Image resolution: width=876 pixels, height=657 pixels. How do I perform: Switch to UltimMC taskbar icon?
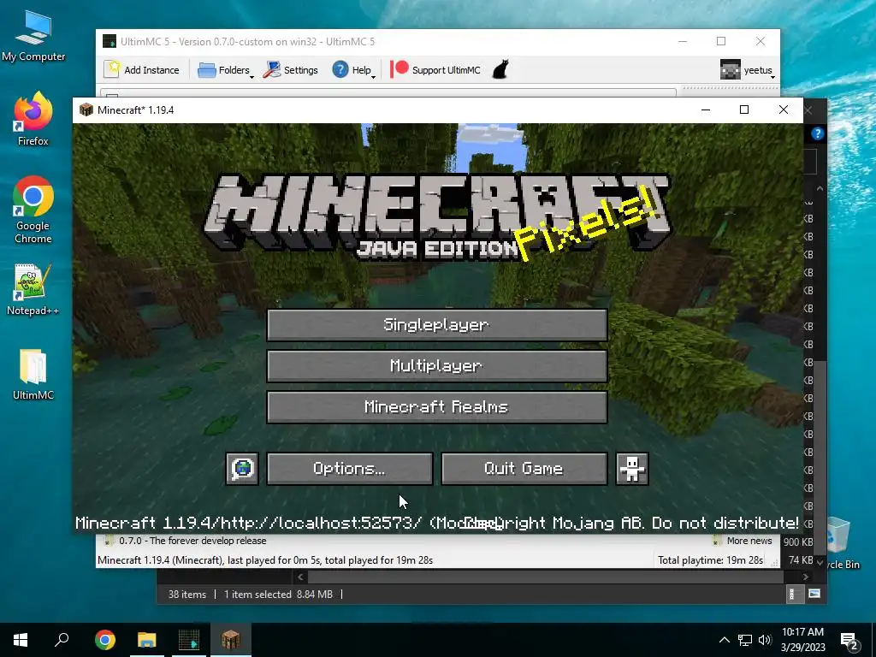[x=189, y=640]
